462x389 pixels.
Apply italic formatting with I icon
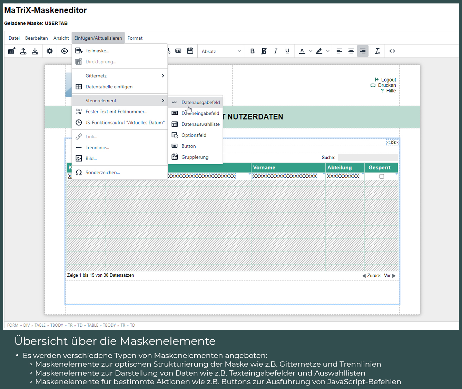point(275,51)
